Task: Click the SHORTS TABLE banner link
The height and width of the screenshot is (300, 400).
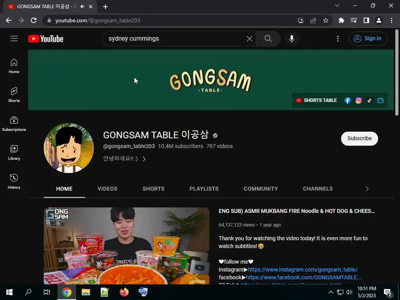Action: [316, 100]
